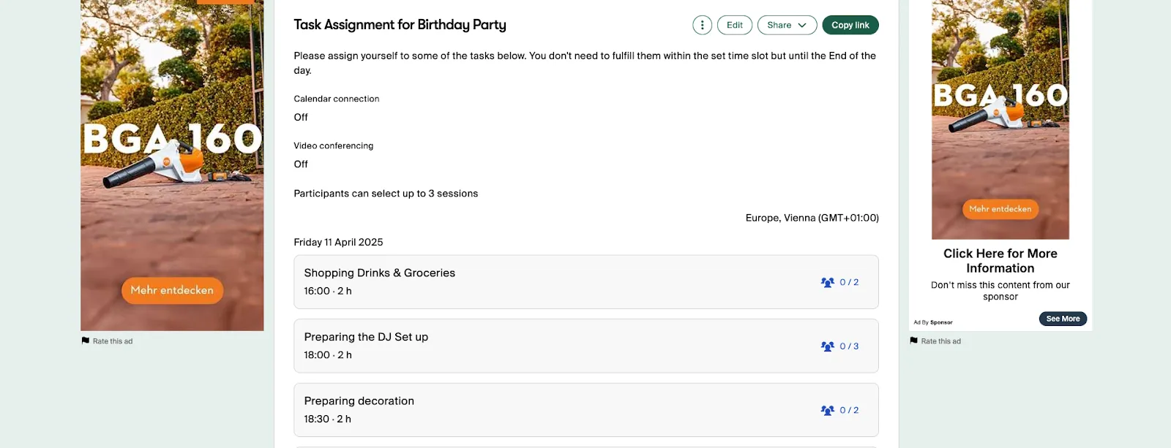
Task: Click Mehr entdecken in the right ad
Action: pyautogui.click(x=1000, y=209)
